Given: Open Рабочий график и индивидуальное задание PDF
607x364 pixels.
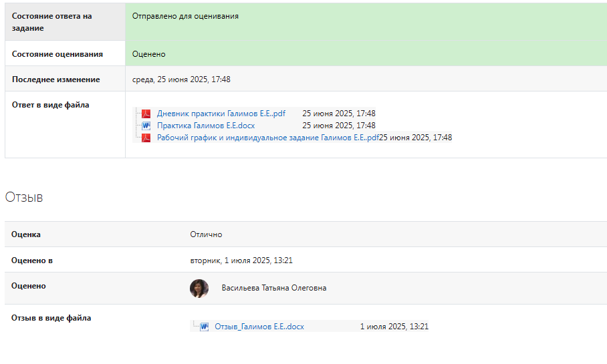Looking at the screenshot, I should (267, 138).
